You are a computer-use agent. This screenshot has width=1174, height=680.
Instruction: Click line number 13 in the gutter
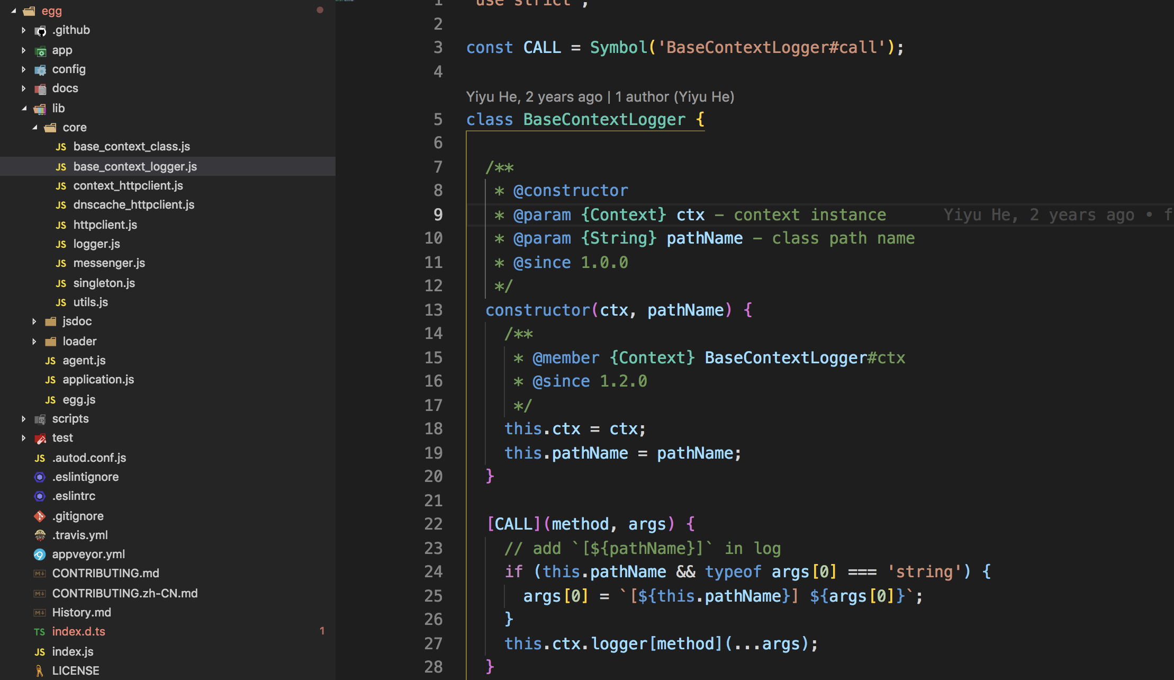(x=434, y=310)
